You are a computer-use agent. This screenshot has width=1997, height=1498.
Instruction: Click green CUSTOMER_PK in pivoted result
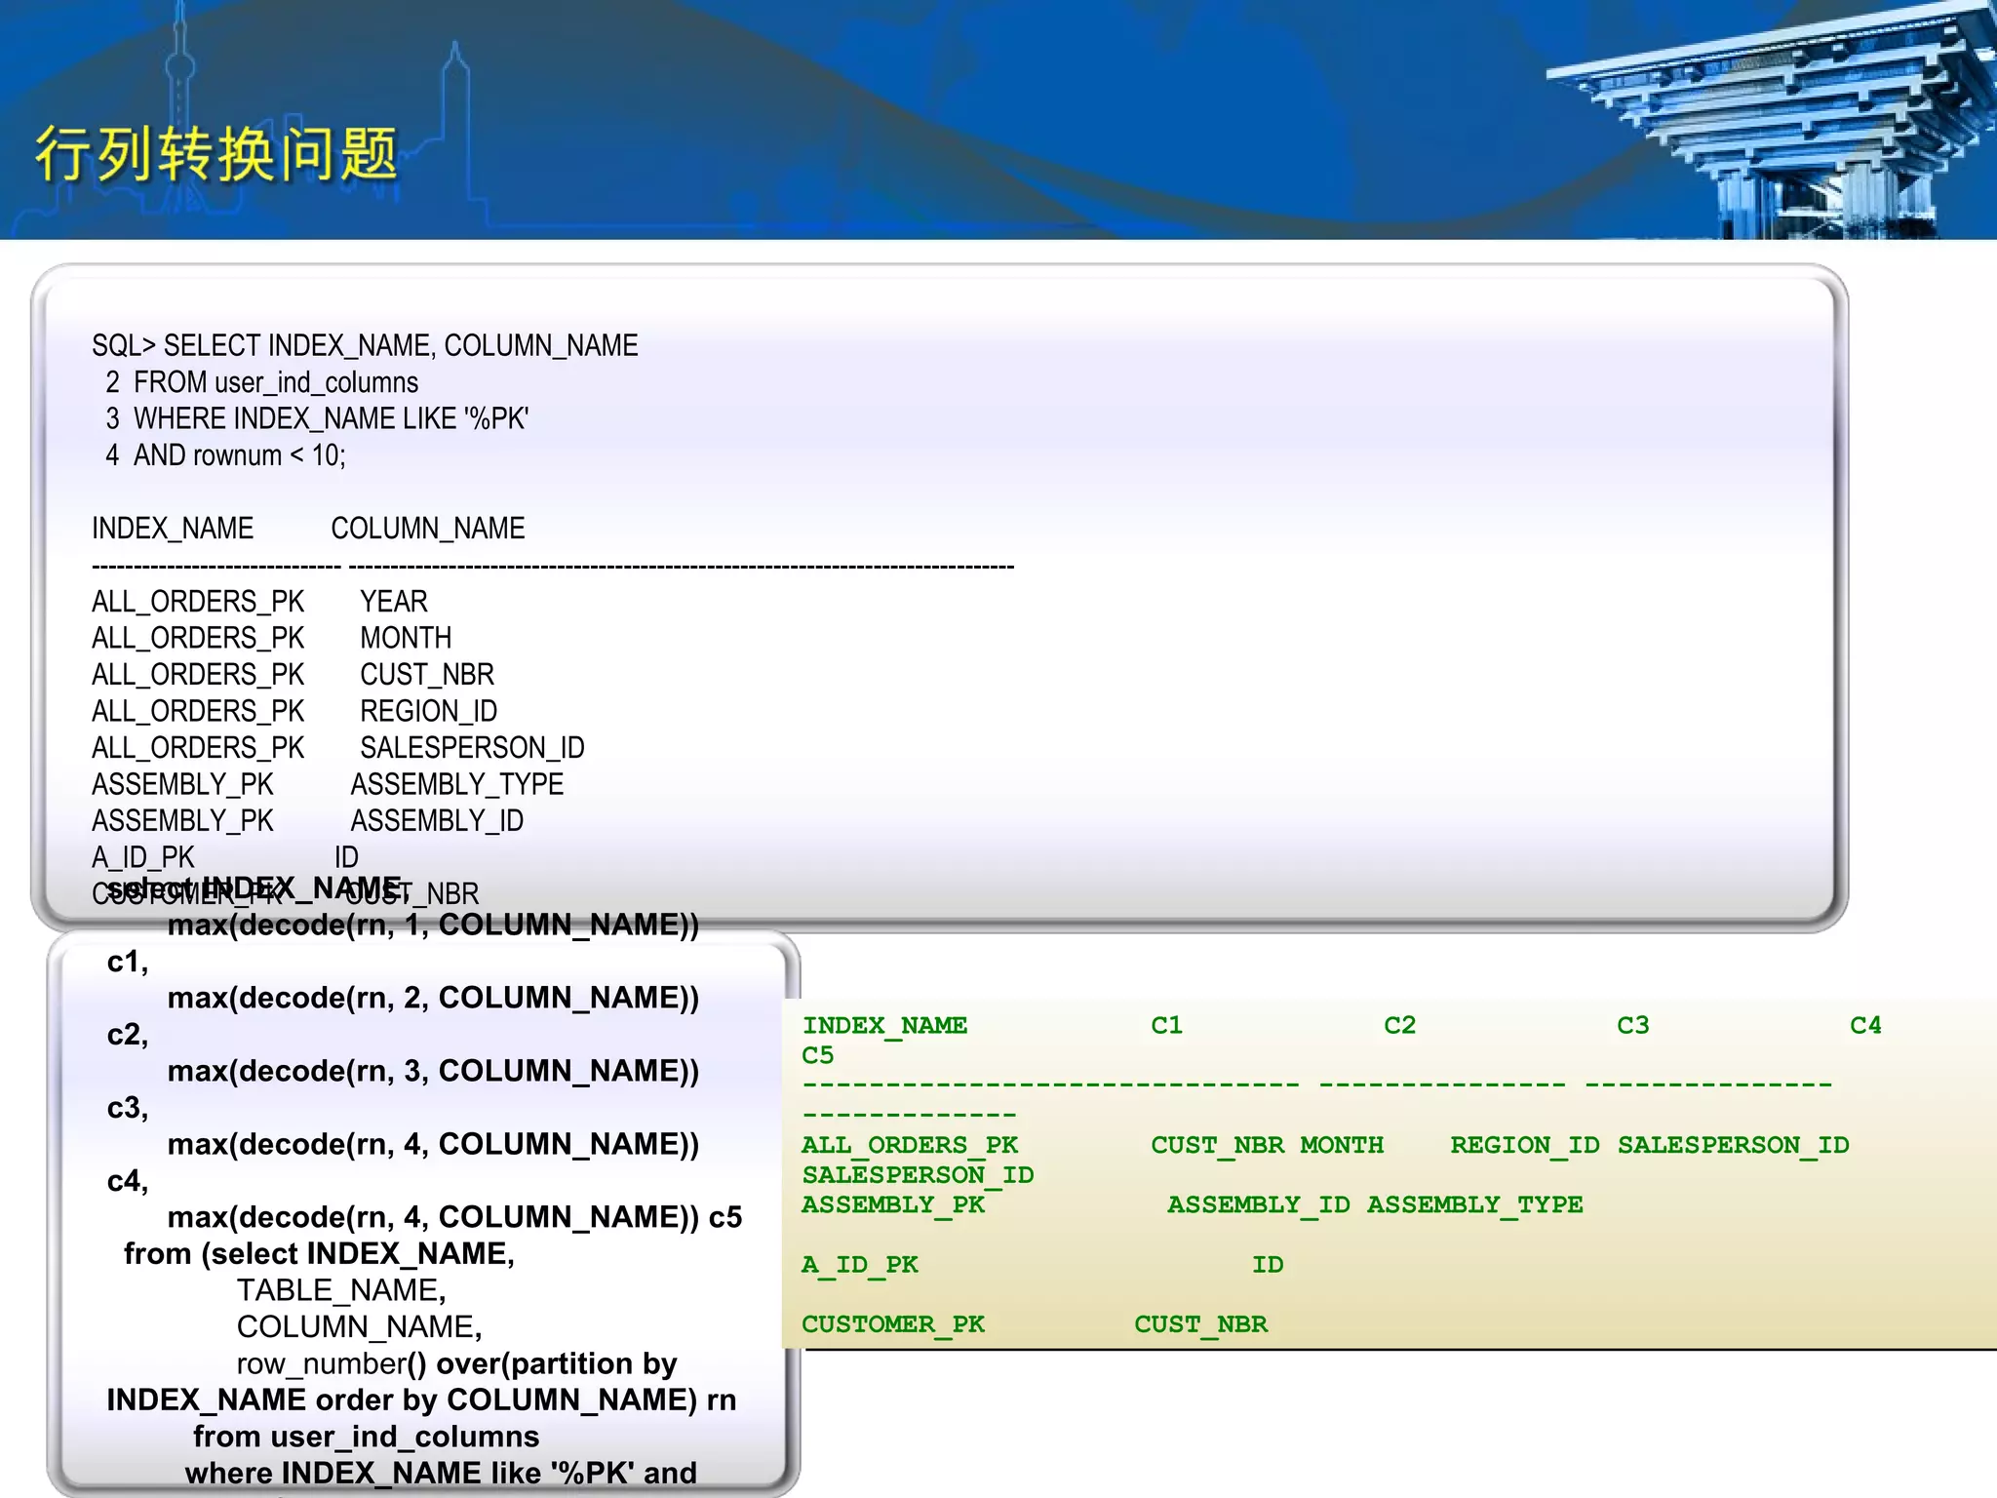893,1324
